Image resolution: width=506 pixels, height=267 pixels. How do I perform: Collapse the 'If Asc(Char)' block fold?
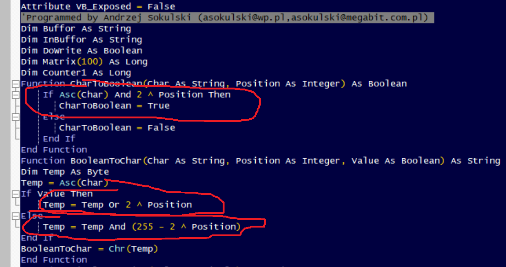point(17,95)
